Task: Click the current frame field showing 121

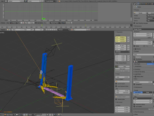Action: click(x=39, y=30)
